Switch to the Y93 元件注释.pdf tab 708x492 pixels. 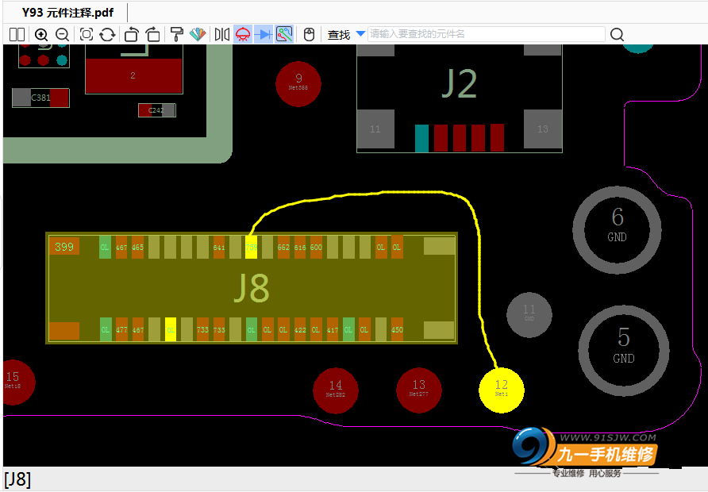pos(68,13)
